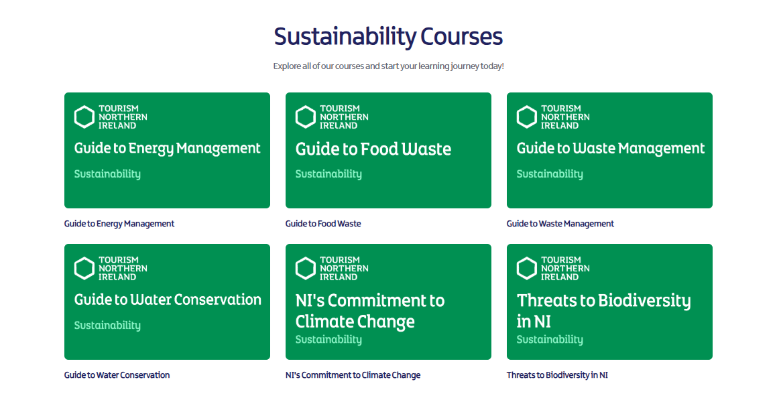Image resolution: width=779 pixels, height=404 pixels.
Task: Click the Sustainability Courses page heading
Action: pos(389,36)
